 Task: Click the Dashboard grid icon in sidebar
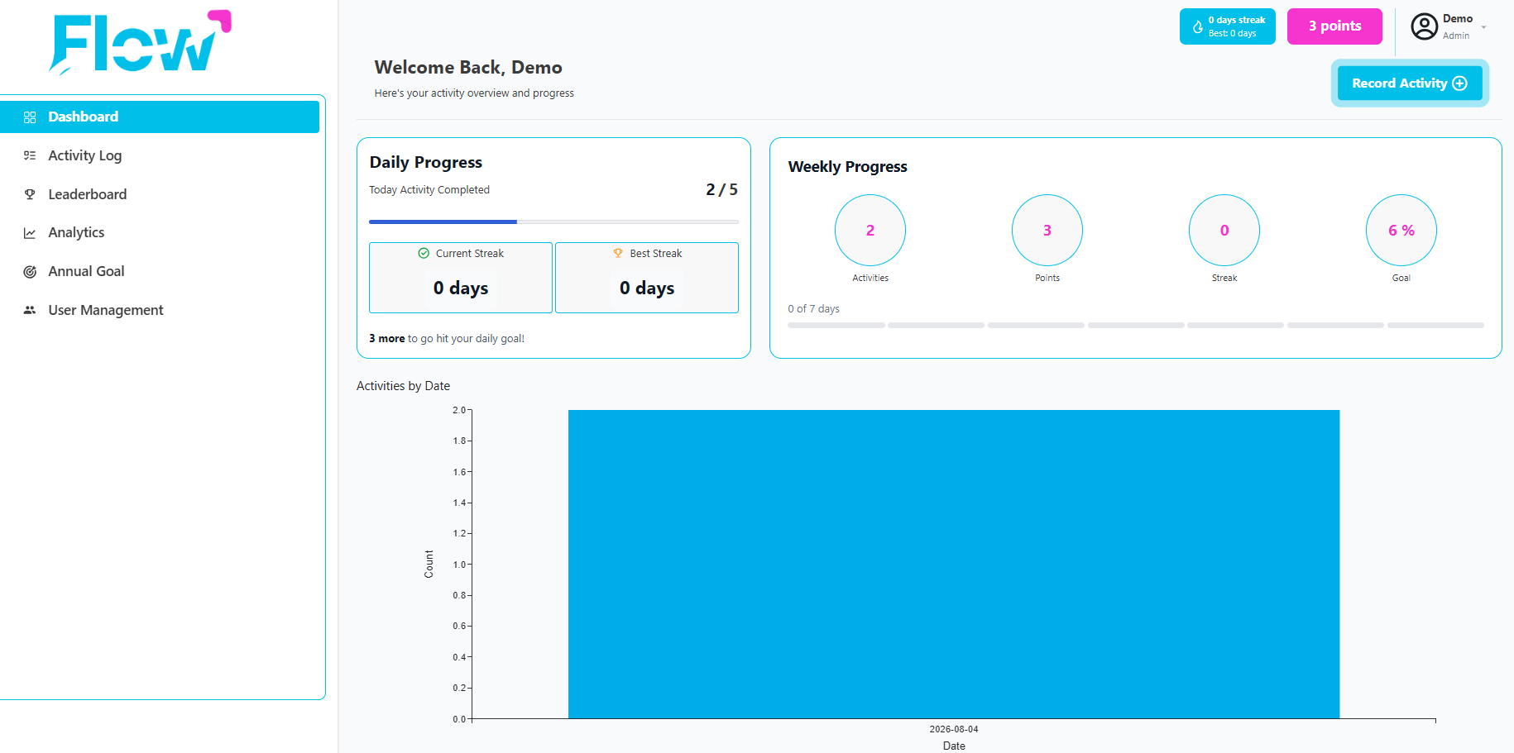(x=30, y=117)
